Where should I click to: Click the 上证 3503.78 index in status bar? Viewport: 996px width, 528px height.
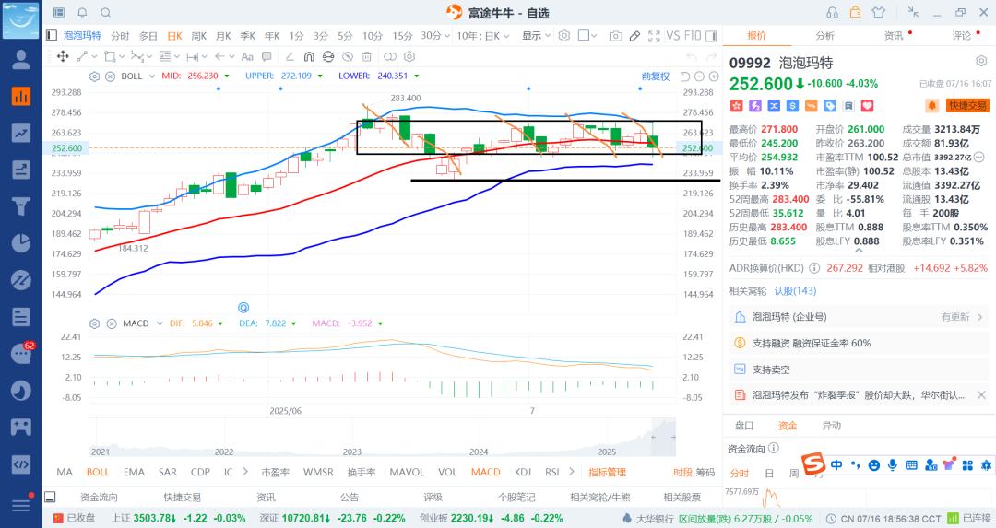179,518
